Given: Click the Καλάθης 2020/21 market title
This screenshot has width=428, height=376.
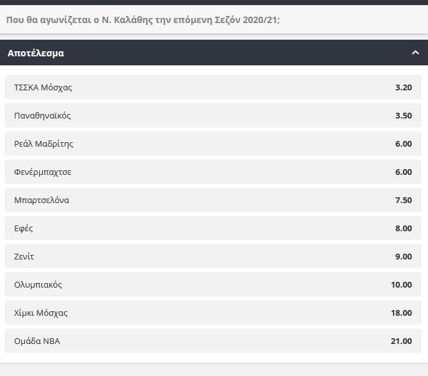Looking at the screenshot, I should 143,20.
